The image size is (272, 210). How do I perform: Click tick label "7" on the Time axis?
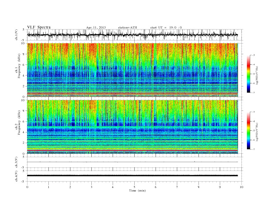[177, 187]
